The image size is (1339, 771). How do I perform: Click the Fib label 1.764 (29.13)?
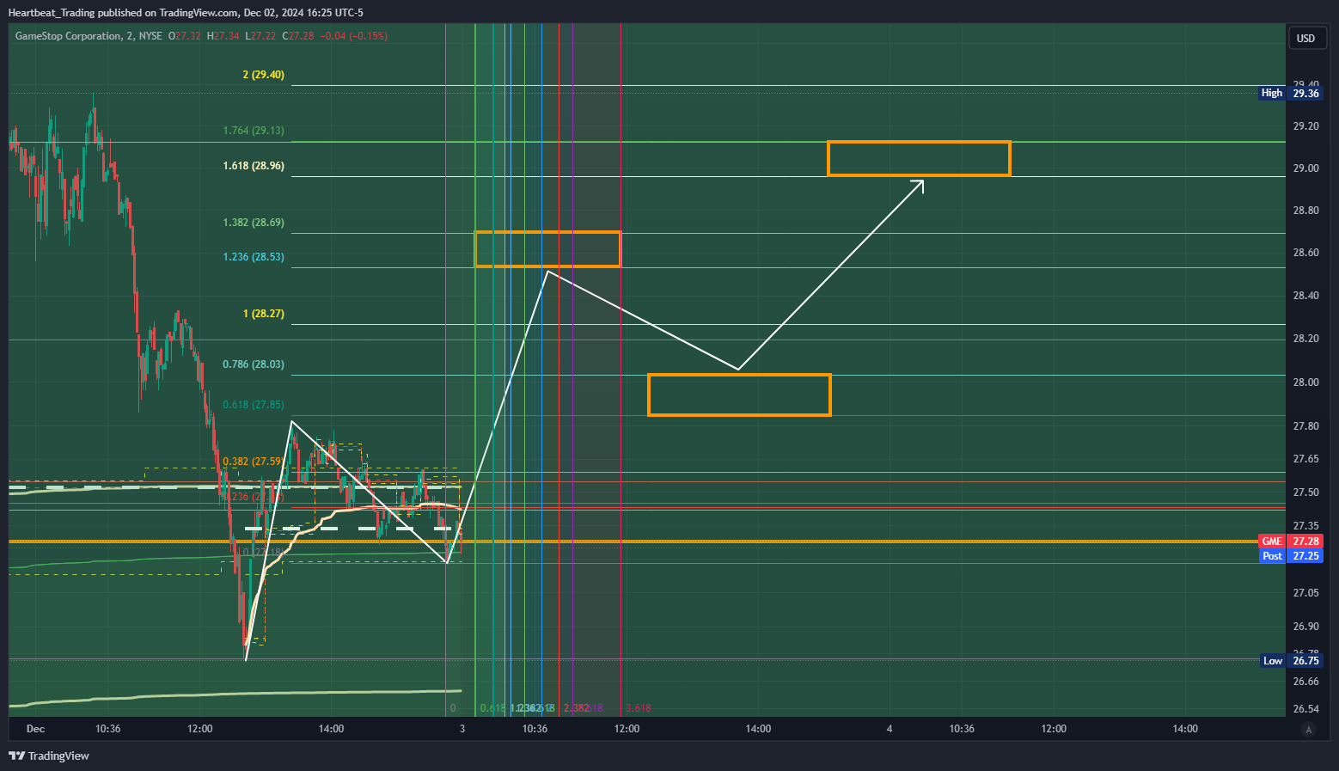254,131
